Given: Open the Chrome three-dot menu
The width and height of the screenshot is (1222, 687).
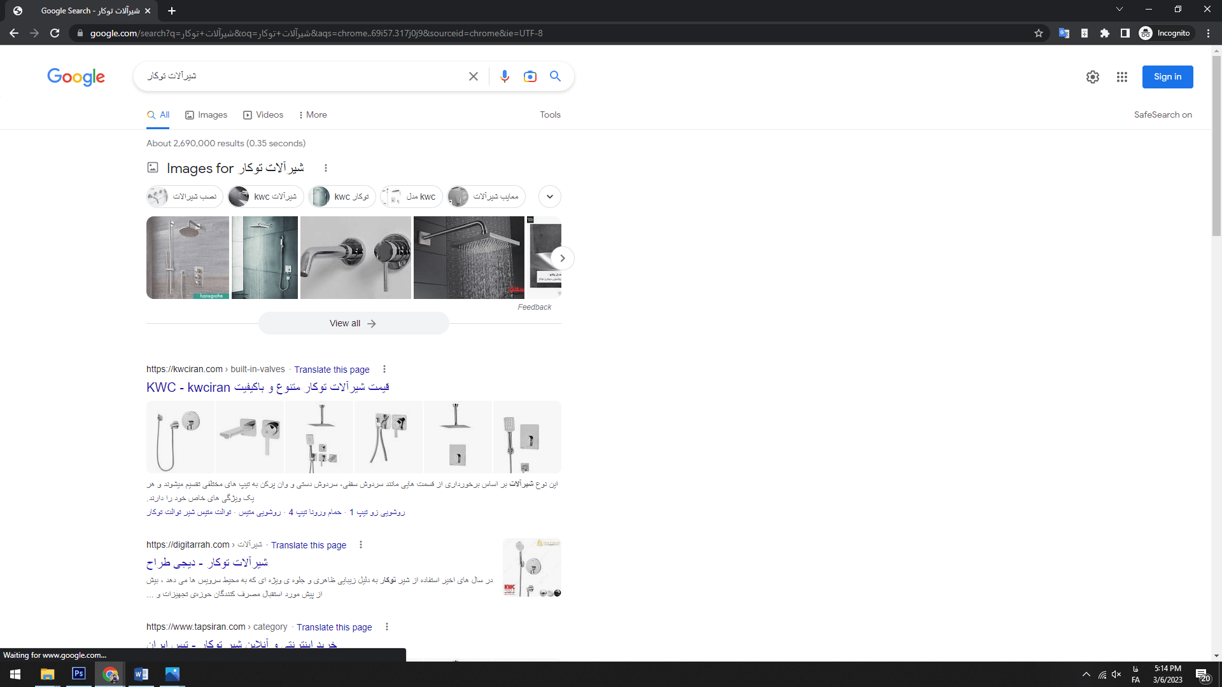Looking at the screenshot, I should coord(1208,33).
